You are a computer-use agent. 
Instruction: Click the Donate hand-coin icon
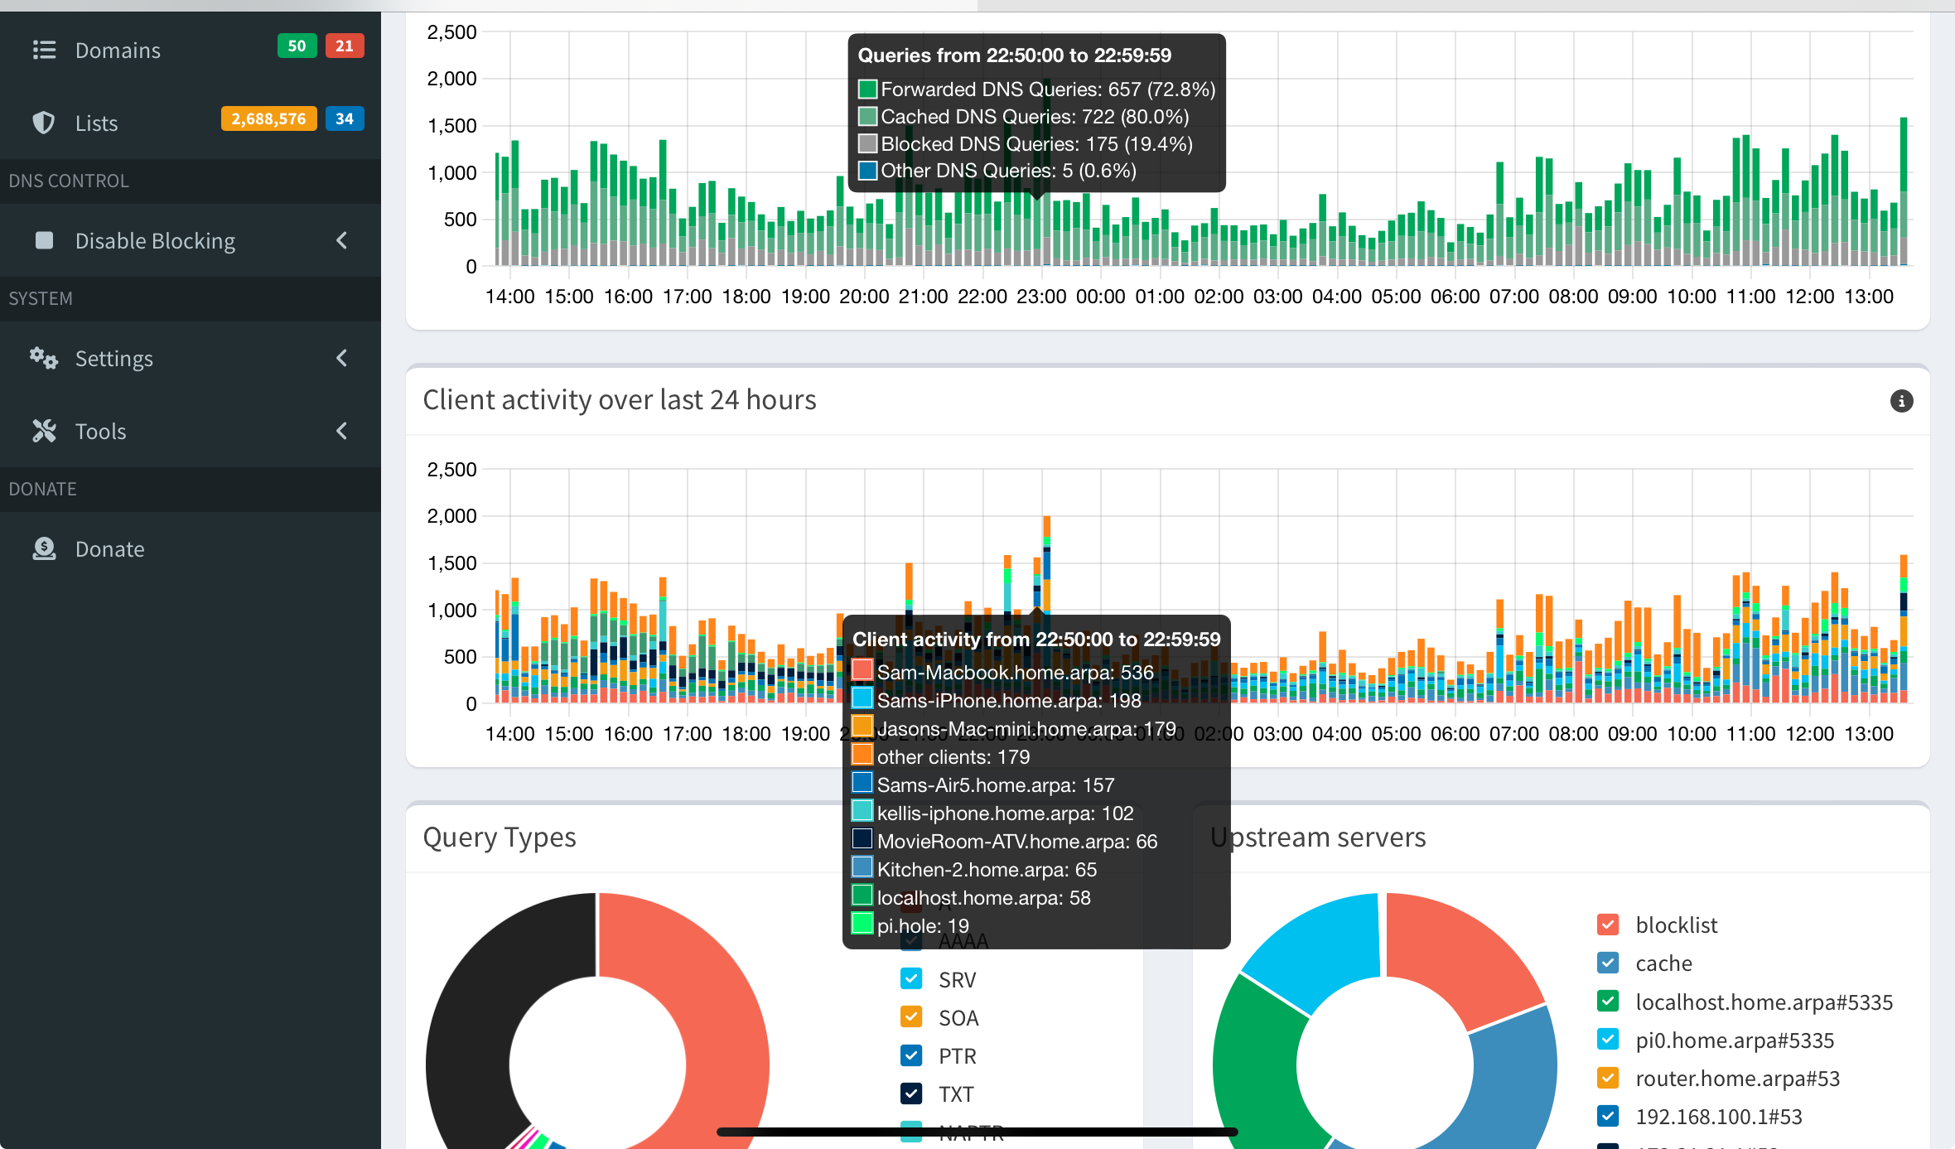[44, 548]
